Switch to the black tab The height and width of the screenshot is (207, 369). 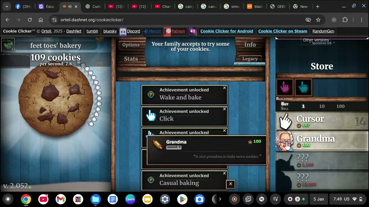coord(255,7)
